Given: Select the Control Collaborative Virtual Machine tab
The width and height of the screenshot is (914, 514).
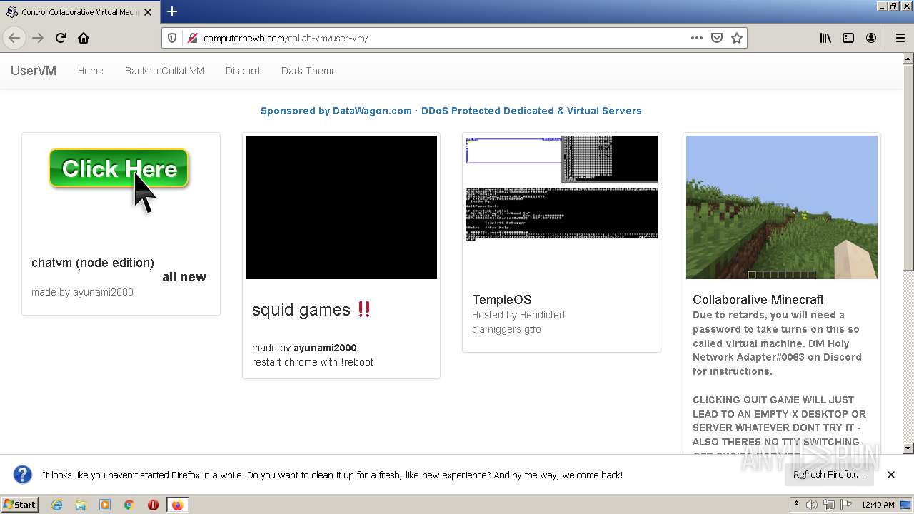Looking at the screenshot, I should pos(79,12).
